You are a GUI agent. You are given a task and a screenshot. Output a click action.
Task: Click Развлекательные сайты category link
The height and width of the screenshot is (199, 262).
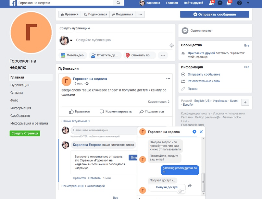pyautogui.click(x=204, y=81)
